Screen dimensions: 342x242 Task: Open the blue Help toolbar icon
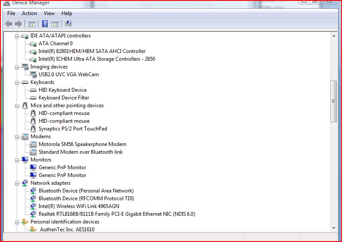[x=45, y=24]
